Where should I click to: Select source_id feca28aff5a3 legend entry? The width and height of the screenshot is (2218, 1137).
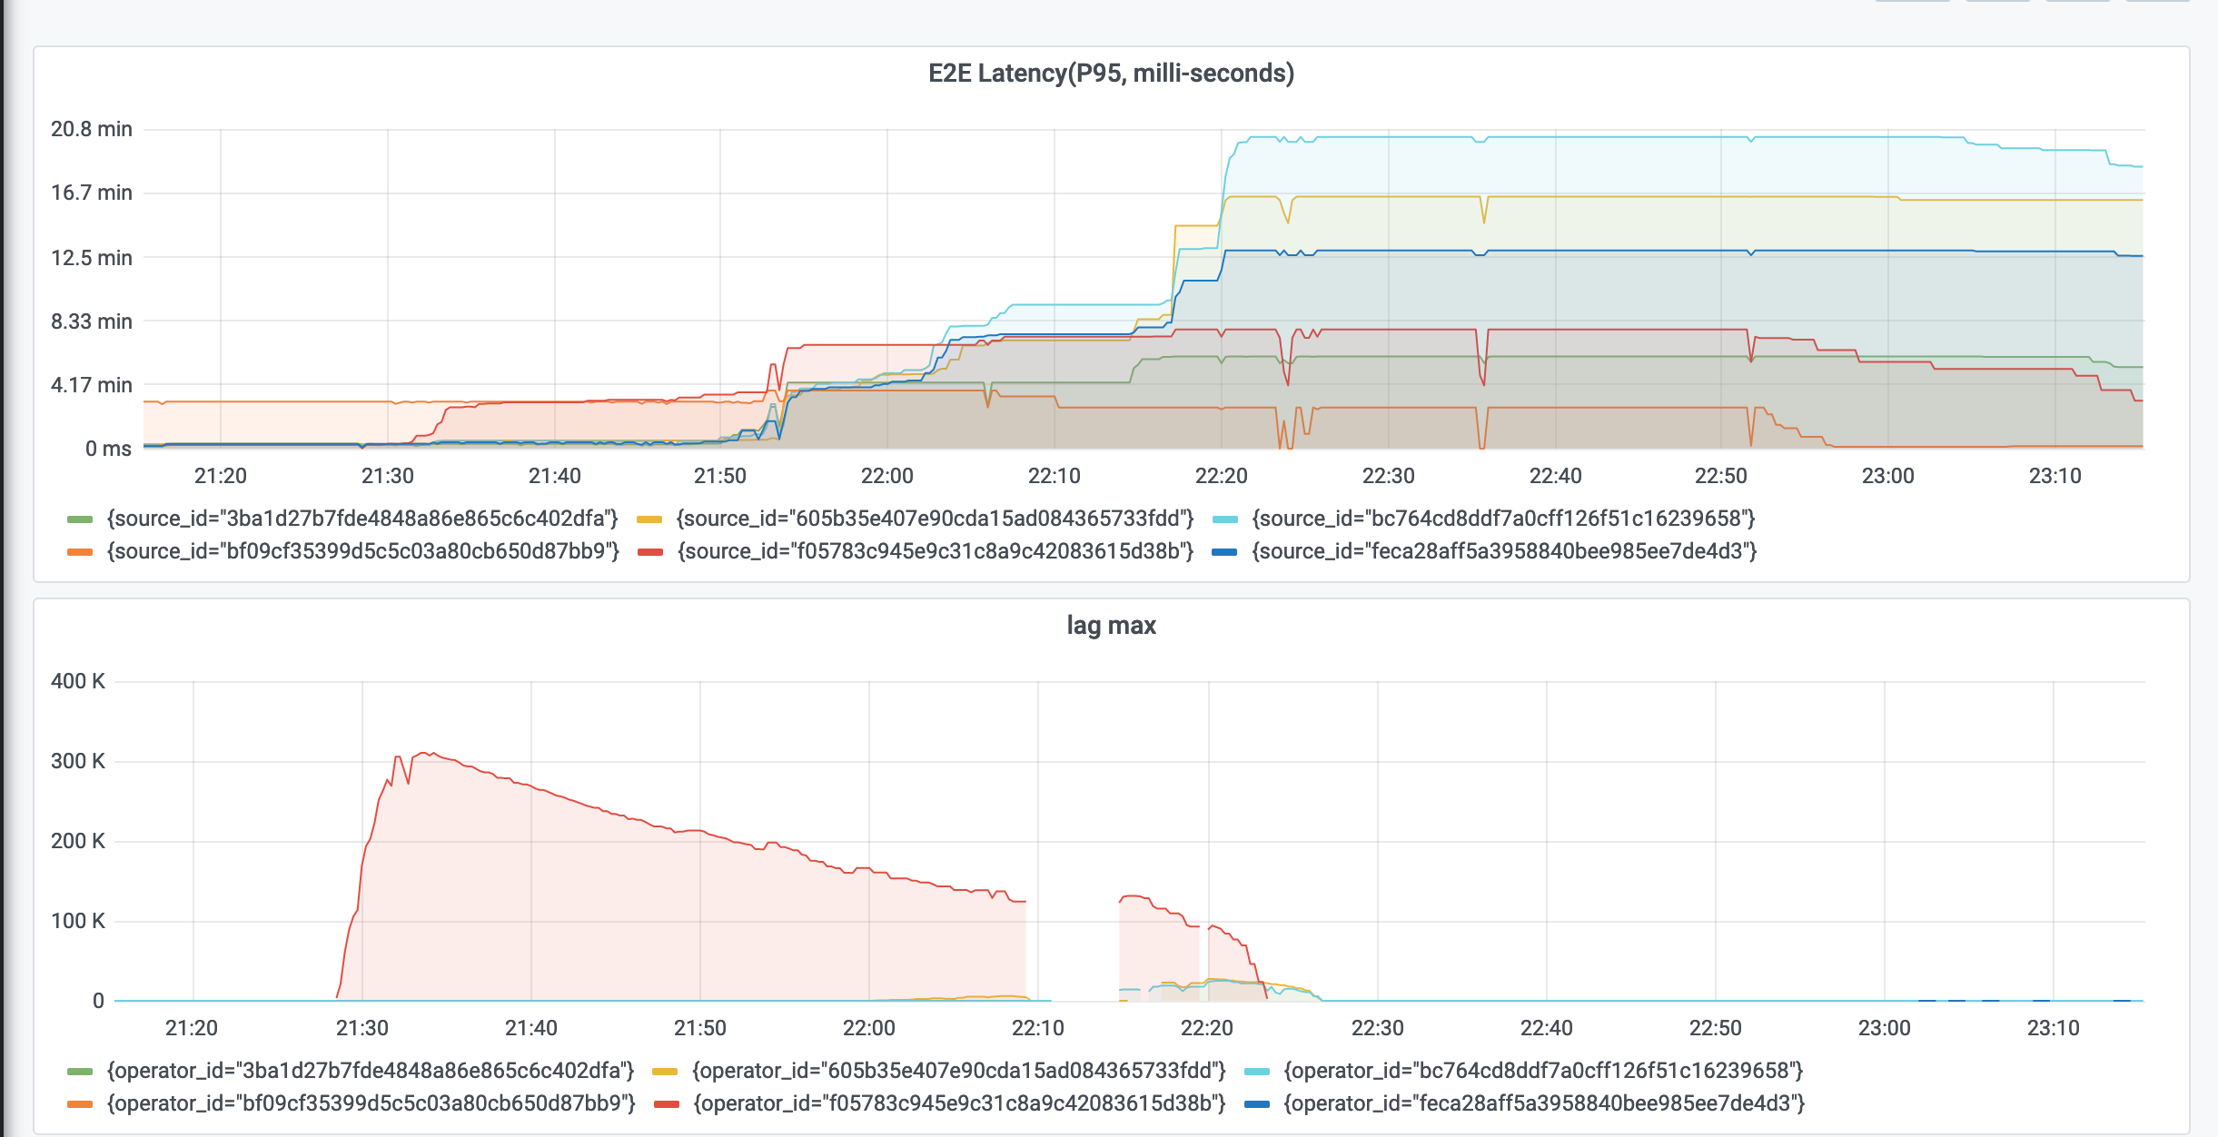pyautogui.click(x=1504, y=551)
